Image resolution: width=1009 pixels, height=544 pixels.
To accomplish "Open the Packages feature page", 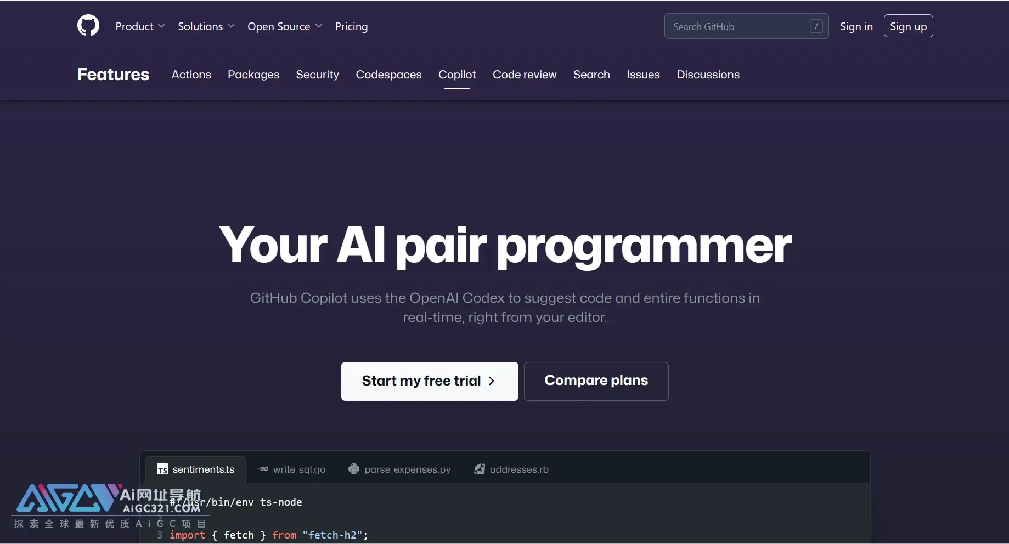I will click(253, 75).
